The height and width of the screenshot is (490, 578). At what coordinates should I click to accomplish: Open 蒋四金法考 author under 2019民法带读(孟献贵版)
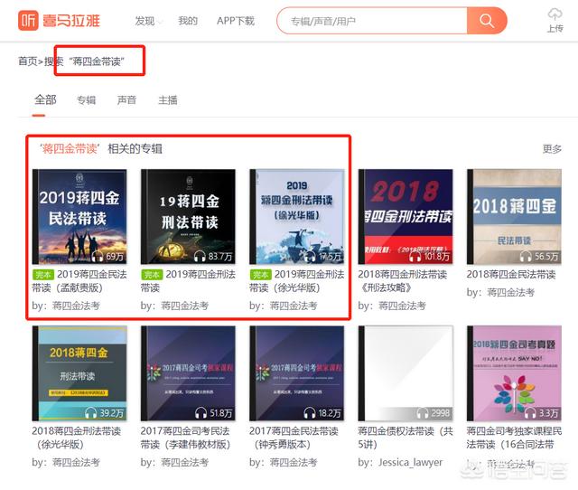76,306
